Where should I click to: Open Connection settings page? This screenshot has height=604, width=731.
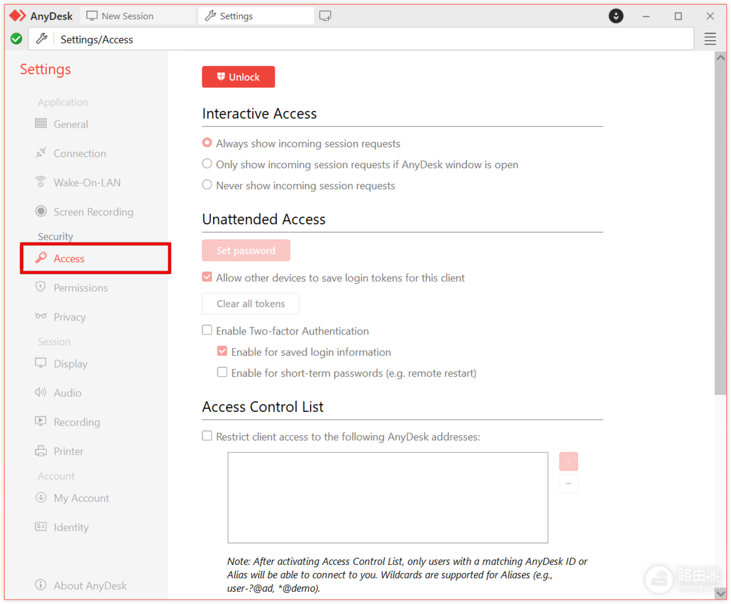coord(80,153)
